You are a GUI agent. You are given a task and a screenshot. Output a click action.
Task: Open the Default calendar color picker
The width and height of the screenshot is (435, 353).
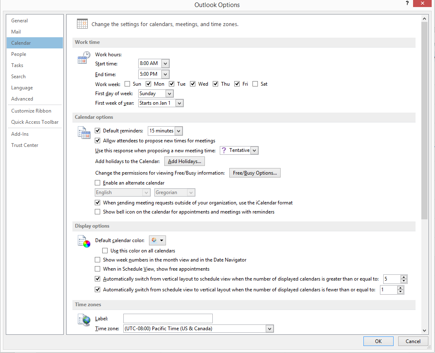coord(157,240)
